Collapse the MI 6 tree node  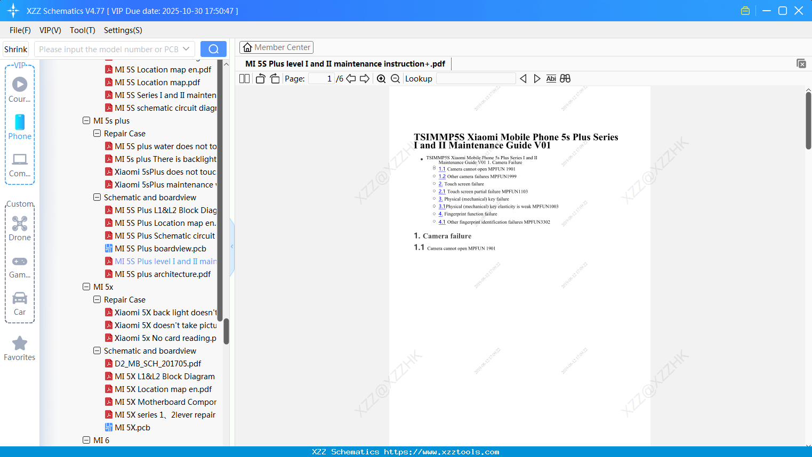point(86,440)
